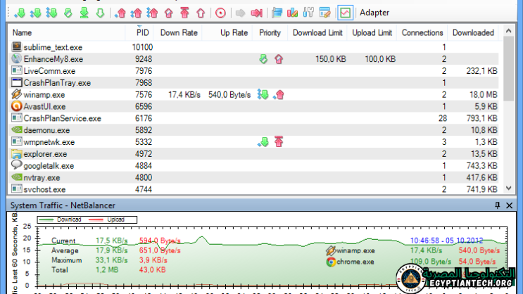
Task: Click the limit upload toolbar icon (striped red arrow)
Action: click(x=169, y=13)
